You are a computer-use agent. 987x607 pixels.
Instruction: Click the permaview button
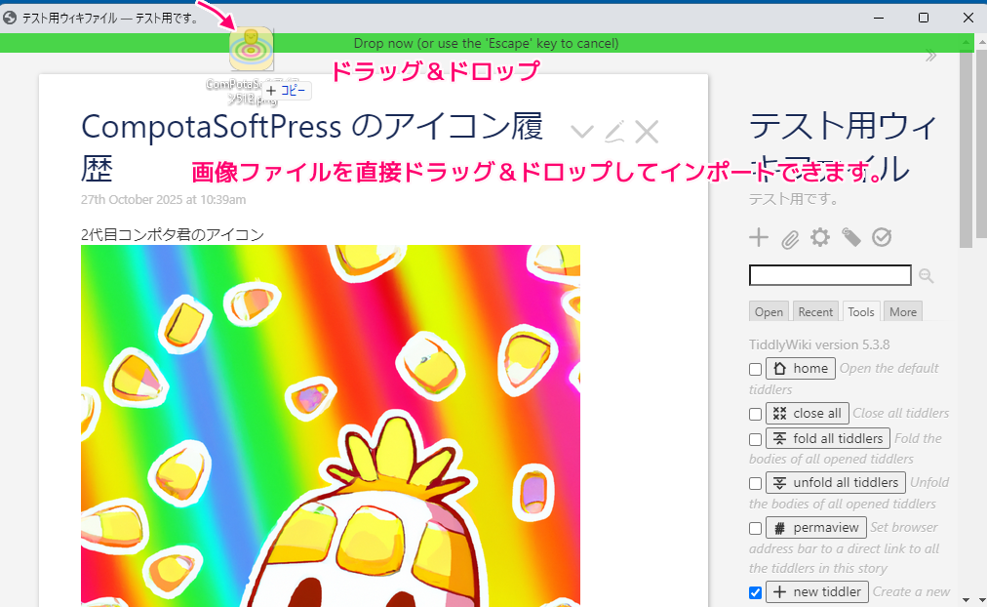[x=816, y=528]
